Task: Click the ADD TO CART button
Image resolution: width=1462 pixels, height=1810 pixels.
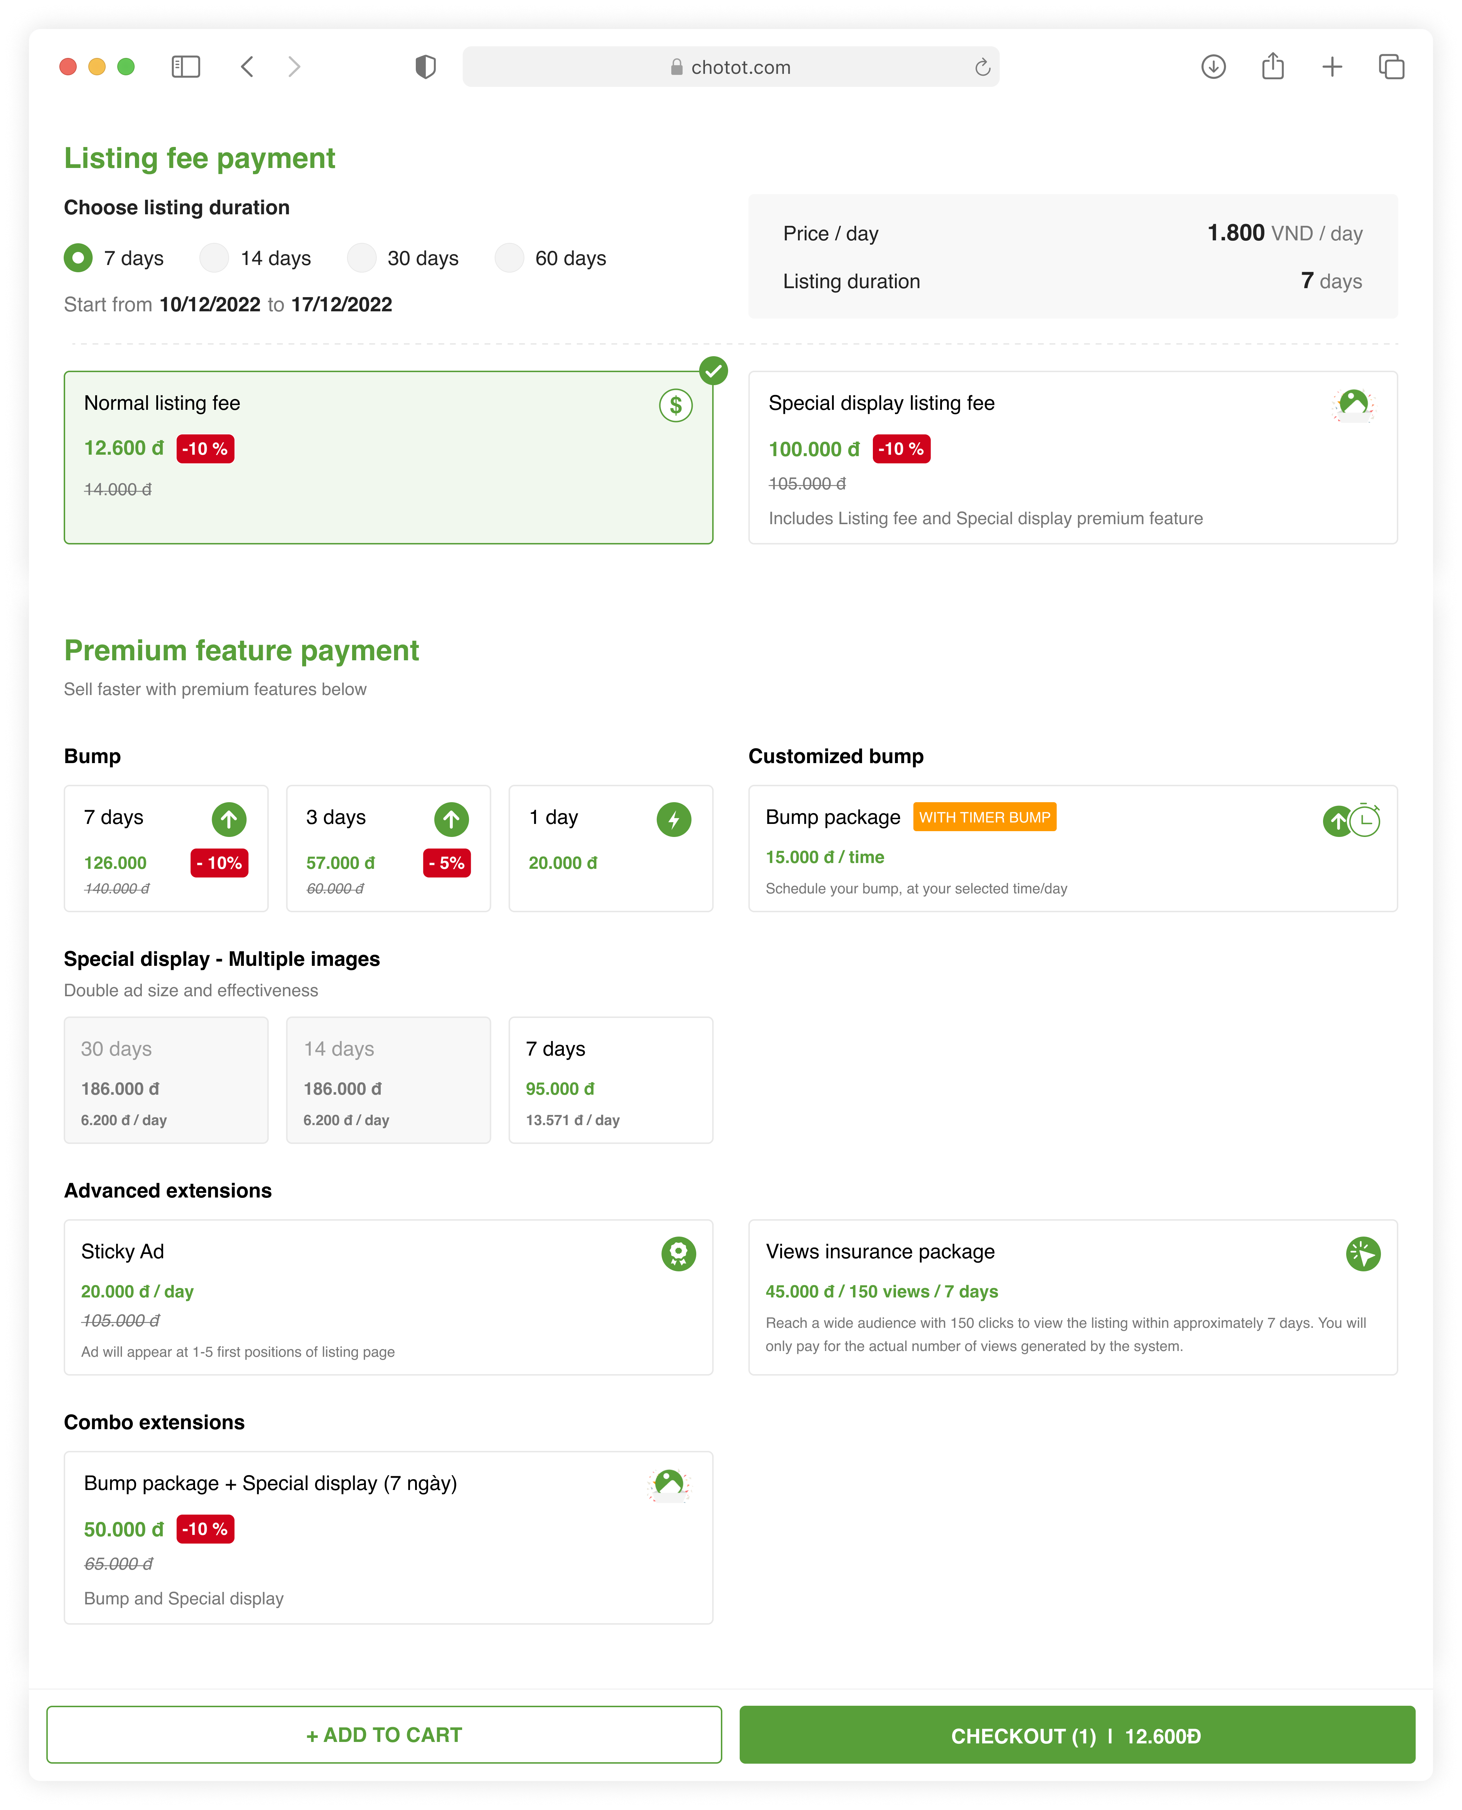Action: coord(384,1735)
